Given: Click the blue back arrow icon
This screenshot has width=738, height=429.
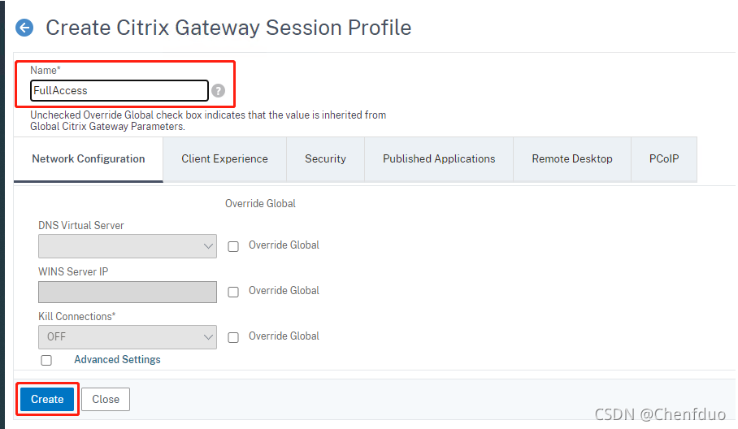Looking at the screenshot, I should tap(24, 28).
